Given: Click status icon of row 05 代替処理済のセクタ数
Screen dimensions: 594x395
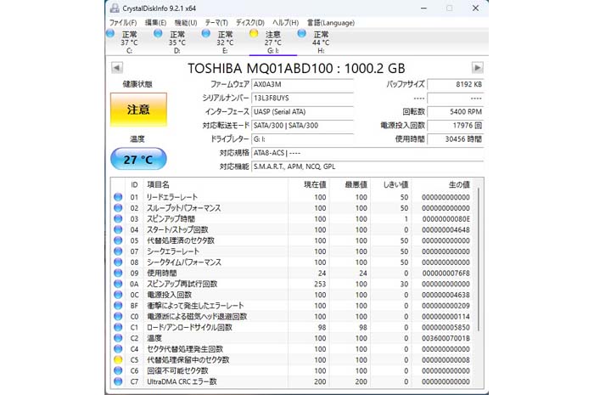Looking at the screenshot, I should click(118, 240).
